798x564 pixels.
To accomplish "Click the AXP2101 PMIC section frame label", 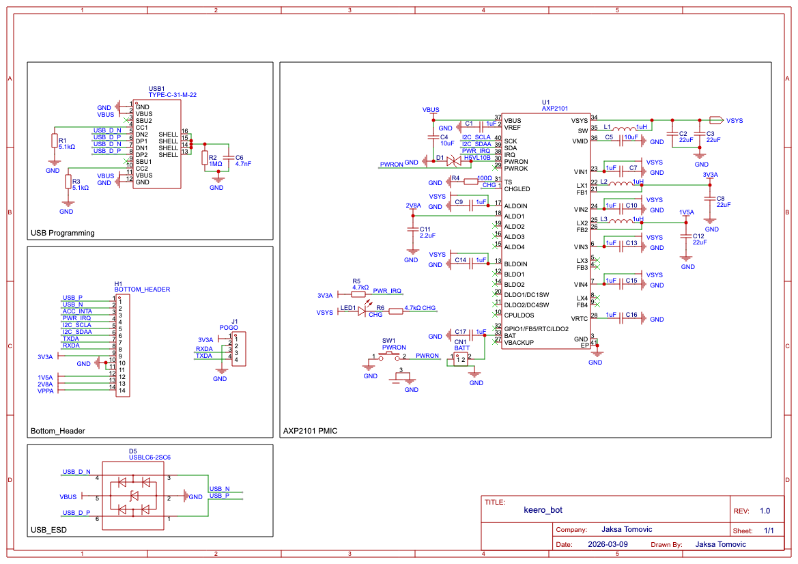I will tap(312, 431).
